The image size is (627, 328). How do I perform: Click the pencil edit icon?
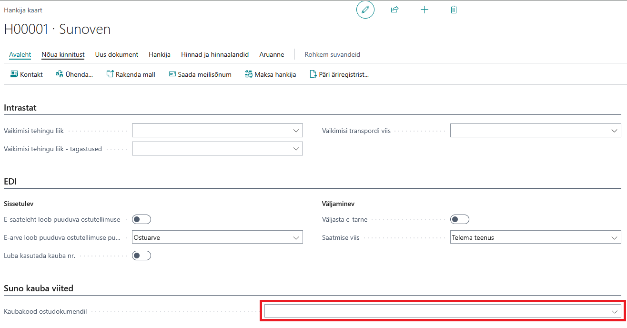click(365, 10)
